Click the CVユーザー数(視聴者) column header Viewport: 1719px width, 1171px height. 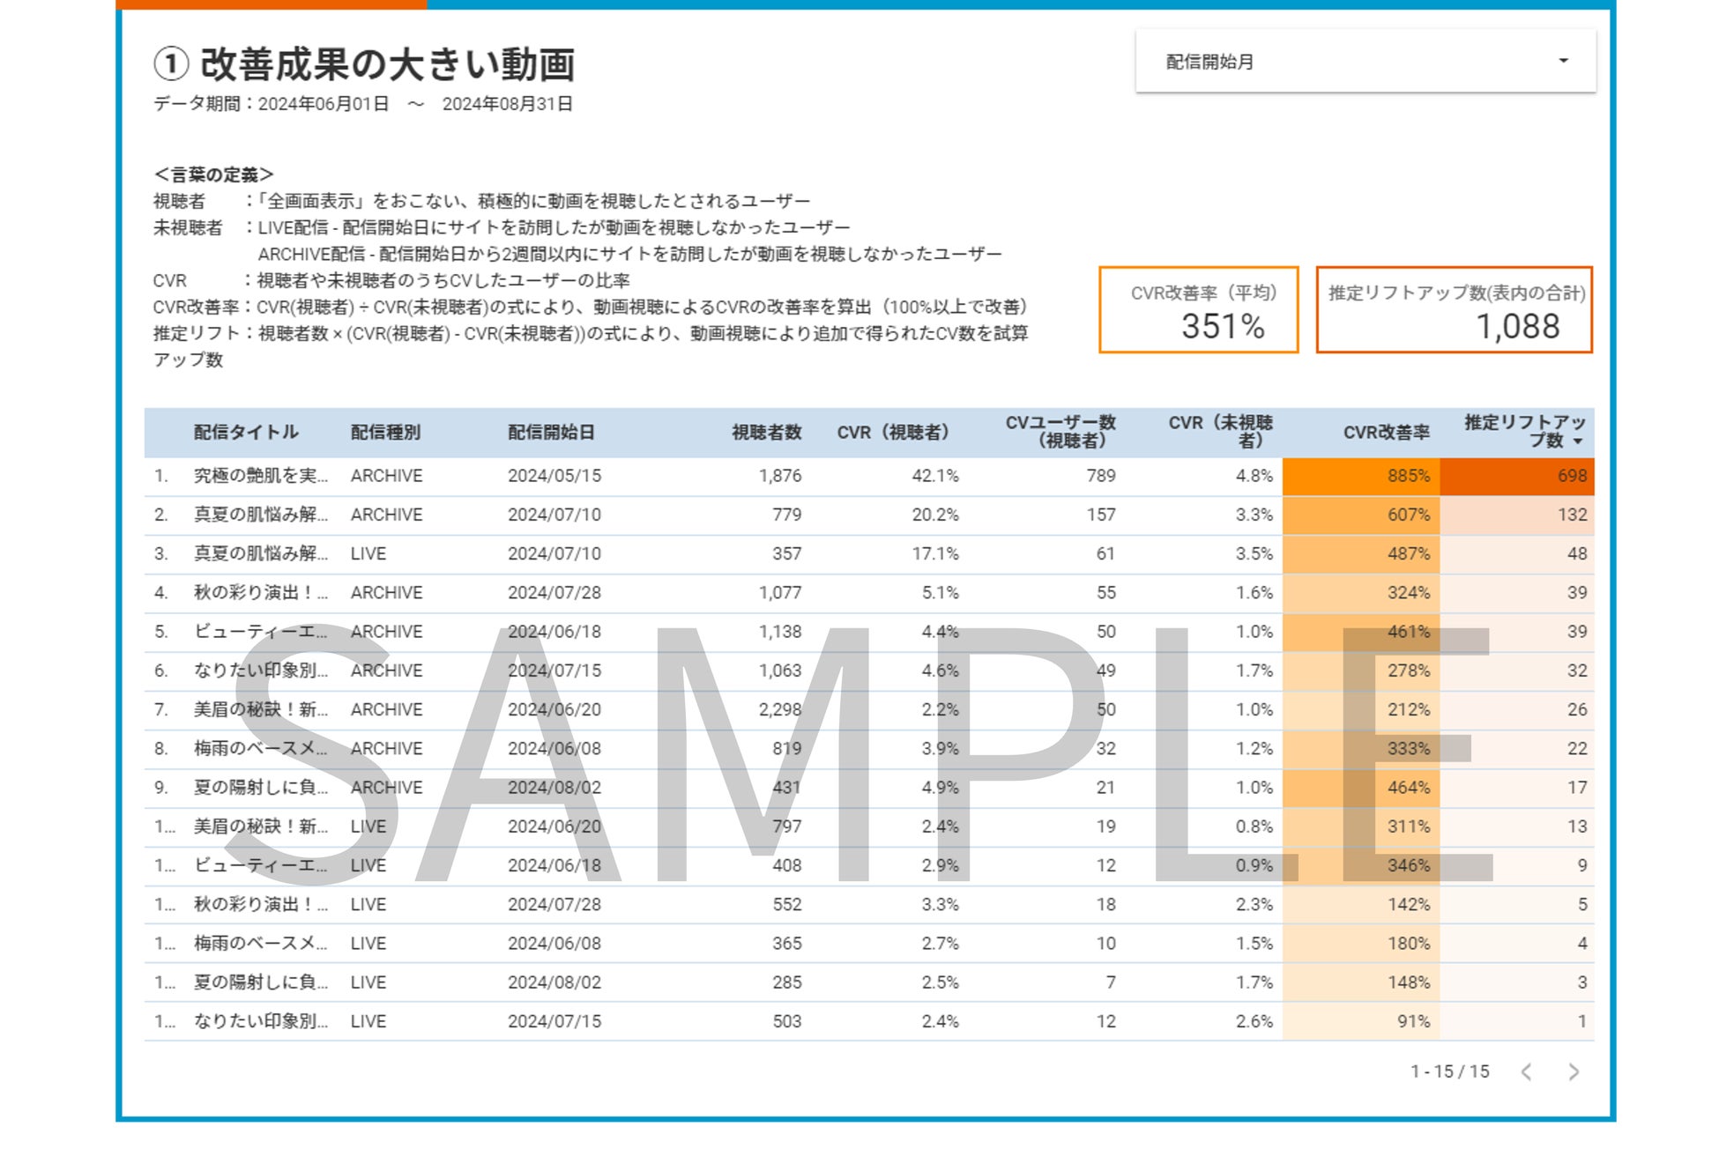coord(1060,432)
